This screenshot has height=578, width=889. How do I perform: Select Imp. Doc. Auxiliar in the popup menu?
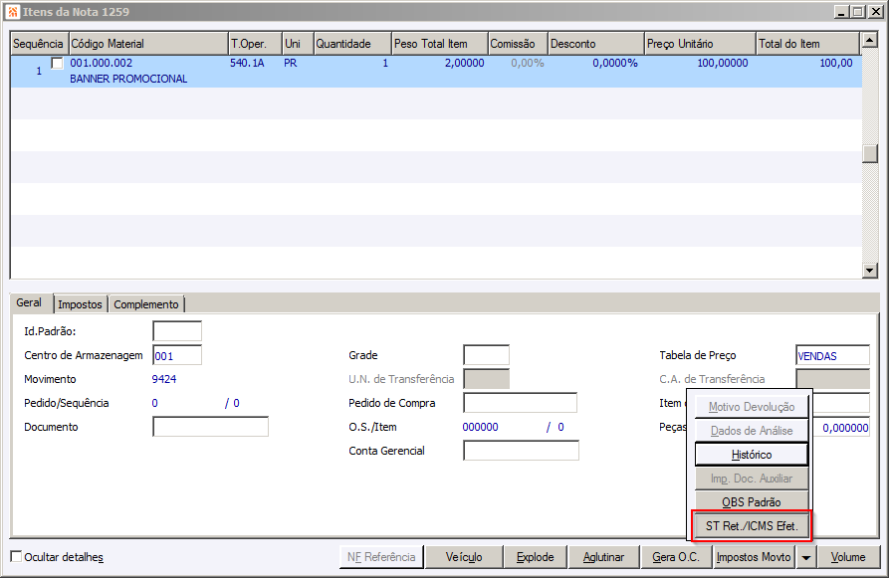[752, 479]
